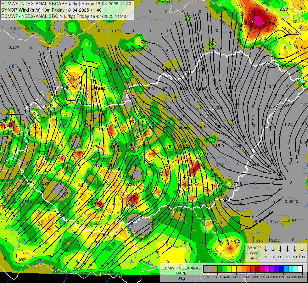Screen dimensions: 308x283
Task: Choose the bright magenta CAPE legend swatch
Action: click(x=267, y=269)
